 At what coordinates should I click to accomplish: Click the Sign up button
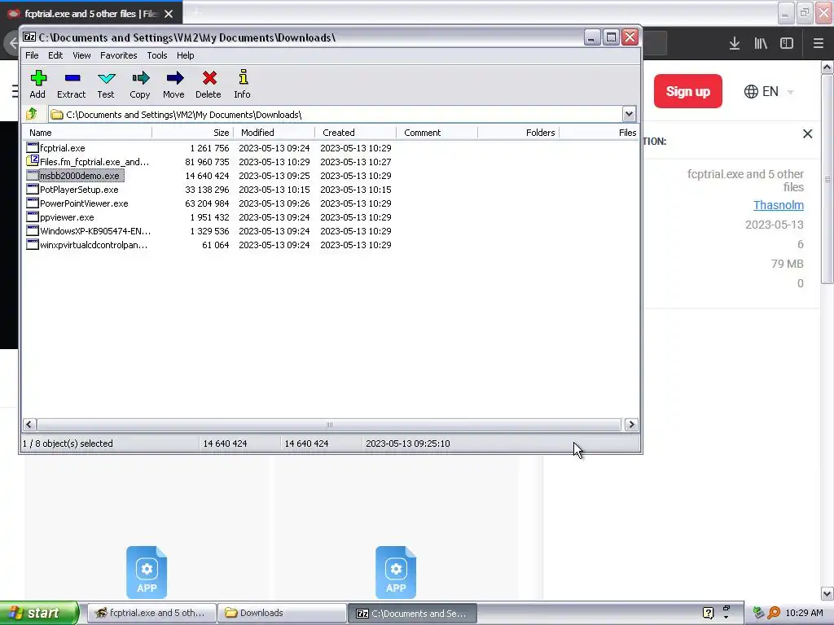pyautogui.click(x=687, y=91)
